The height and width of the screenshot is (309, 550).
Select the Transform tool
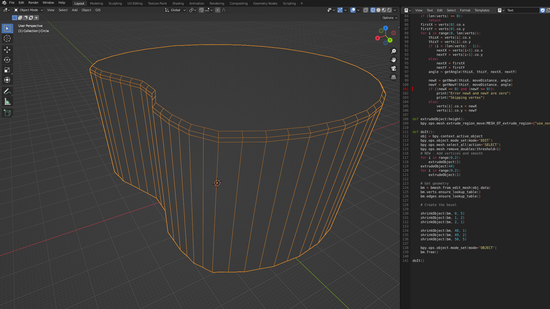point(7,80)
